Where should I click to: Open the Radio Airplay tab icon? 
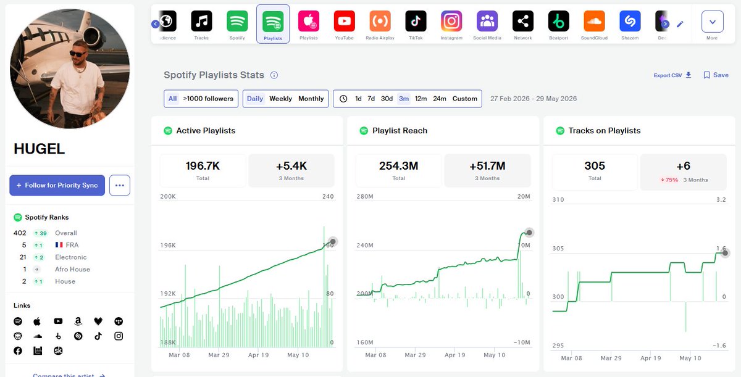point(380,22)
